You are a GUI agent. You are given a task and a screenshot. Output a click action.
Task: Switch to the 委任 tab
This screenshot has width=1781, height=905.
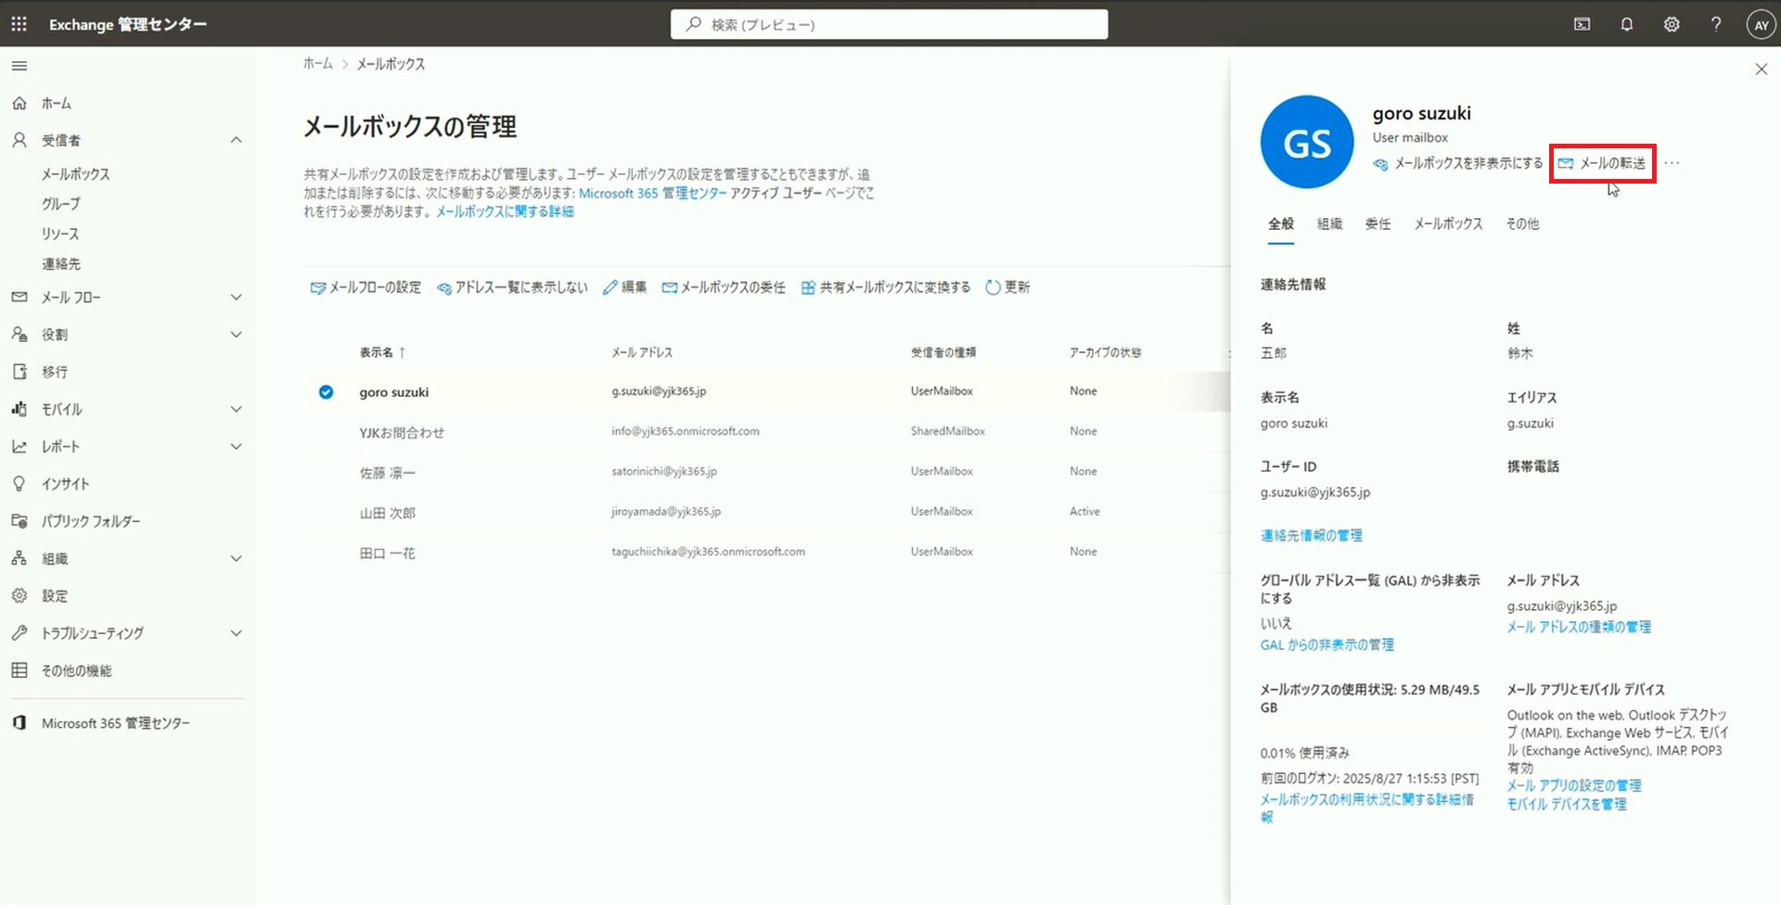point(1377,224)
